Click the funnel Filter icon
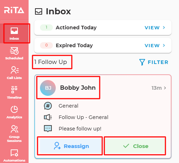This screenshot has width=179, height=163. 142,62
